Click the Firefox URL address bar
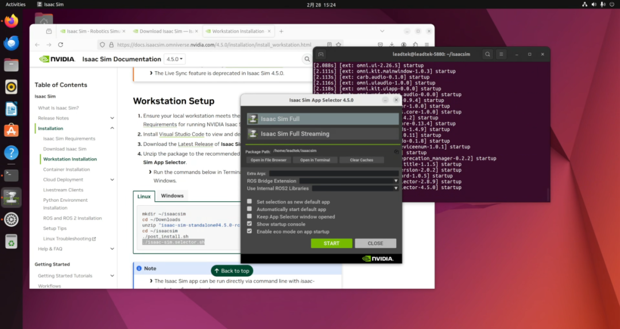Screen dimensions: 620x329 click(x=214, y=45)
